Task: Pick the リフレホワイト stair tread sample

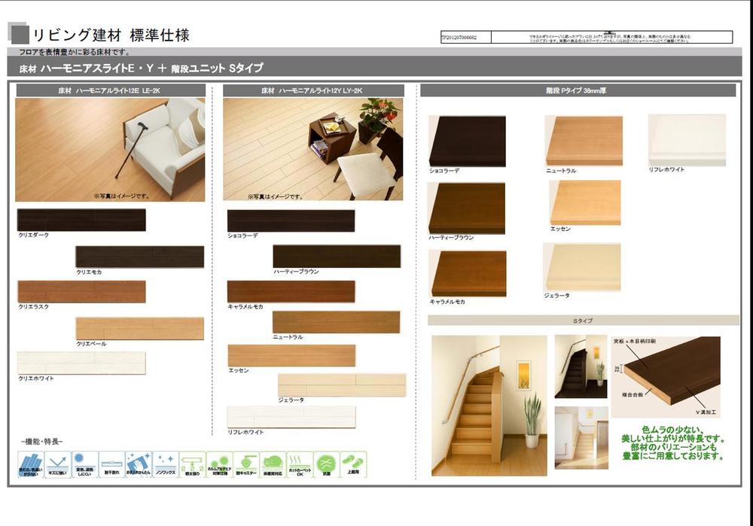Action: tap(687, 140)
